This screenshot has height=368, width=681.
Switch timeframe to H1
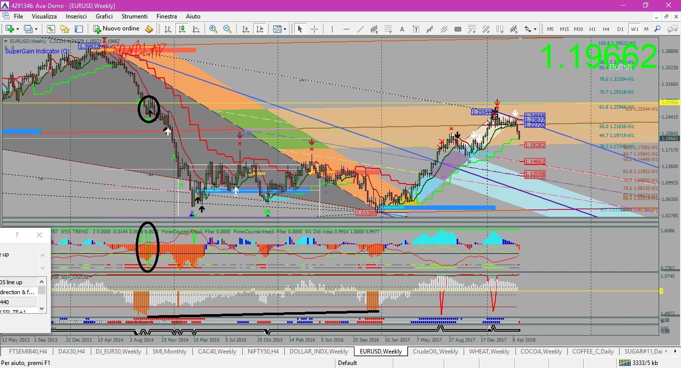click(592, 29)
